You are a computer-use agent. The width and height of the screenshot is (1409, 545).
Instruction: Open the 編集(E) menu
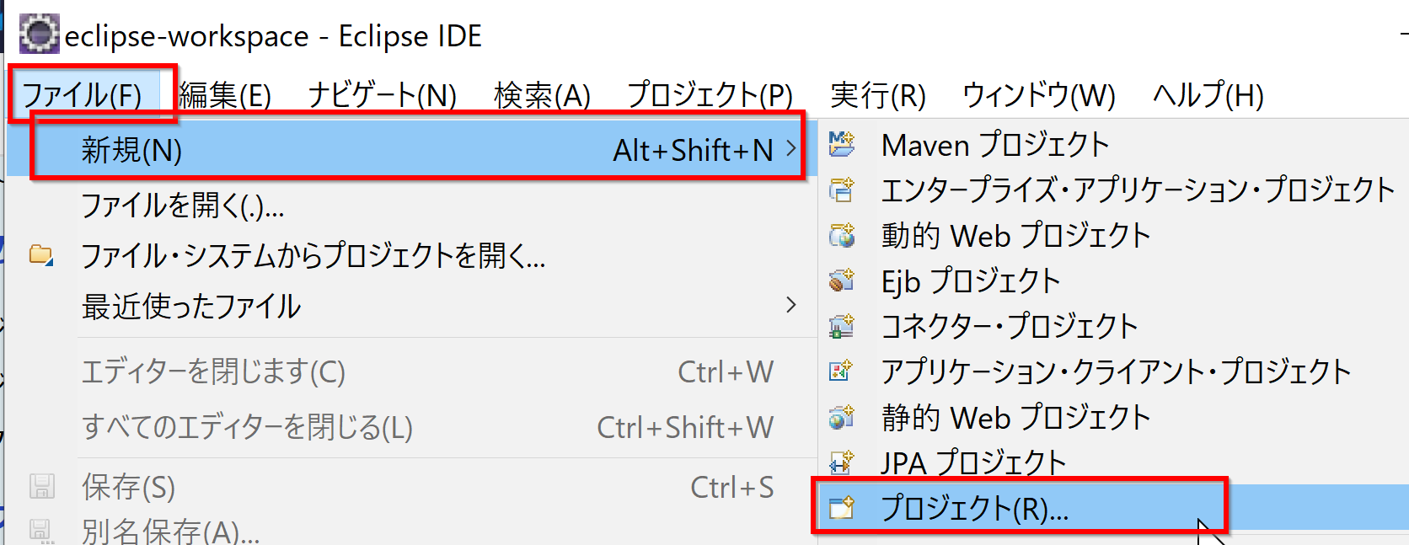click(225, 95)
